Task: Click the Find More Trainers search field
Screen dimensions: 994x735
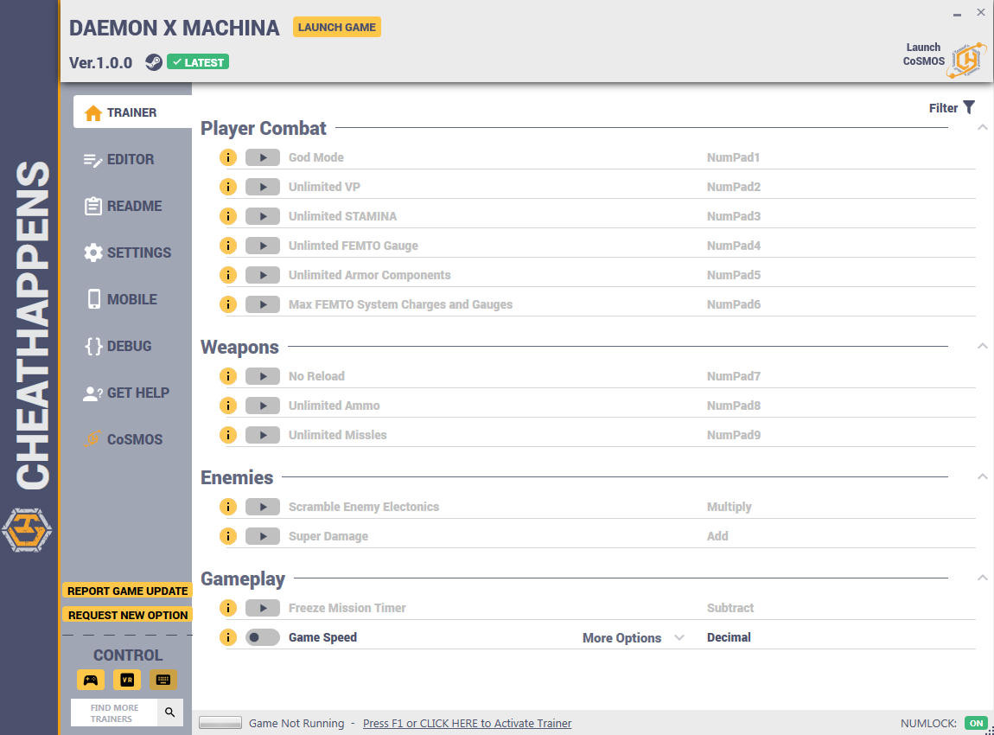Action: (114, 713)
